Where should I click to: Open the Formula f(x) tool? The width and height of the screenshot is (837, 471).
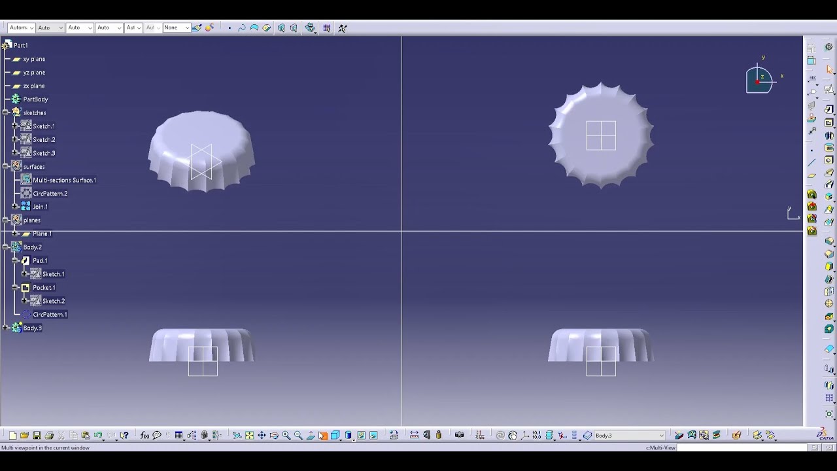tap(145, 435)
